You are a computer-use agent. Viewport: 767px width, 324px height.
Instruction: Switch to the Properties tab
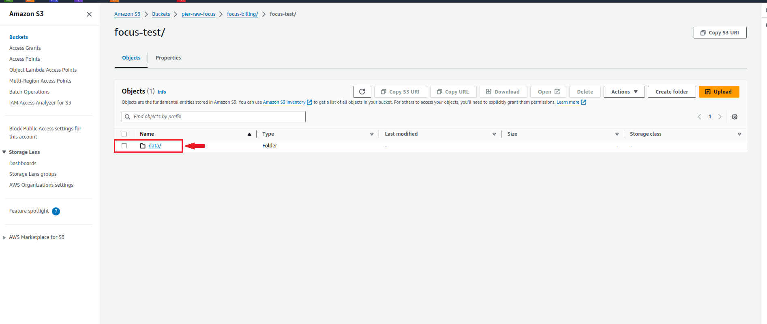[168, 58]
